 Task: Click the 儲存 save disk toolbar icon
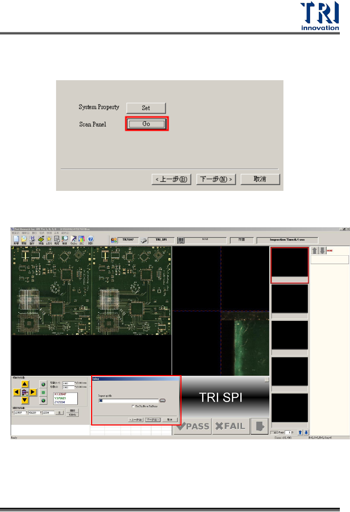point(32,240)
